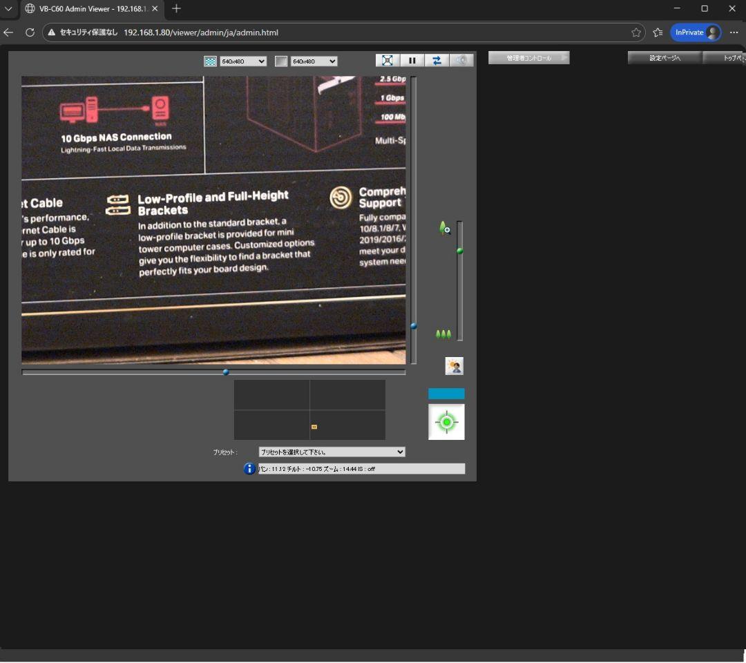Expand the preset selection dropdown
The image size is (746, 663).
(x=332, y=452)
